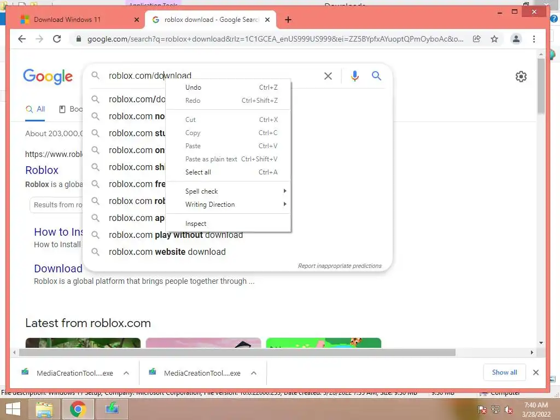
Task: Click in the Results from ro... search box
Action: tap(56, 205)
